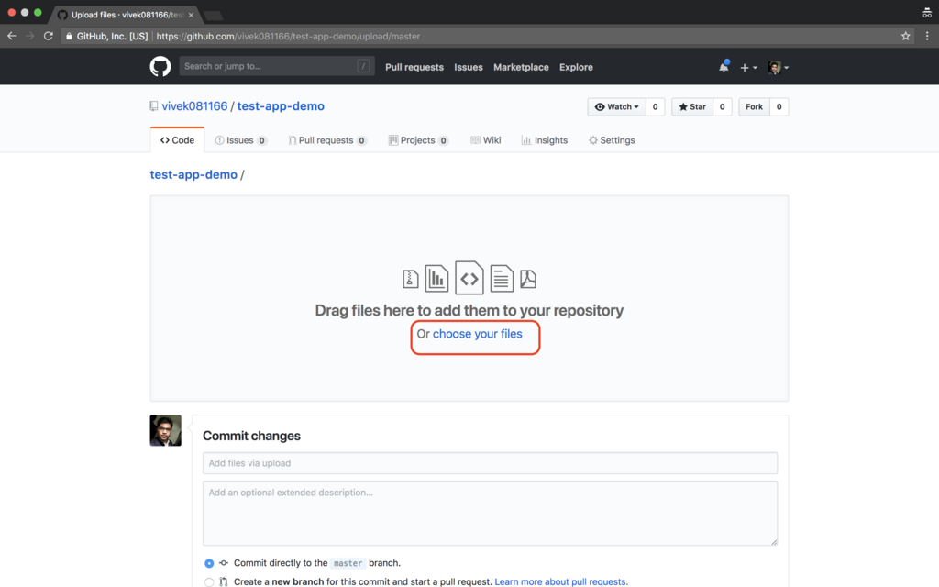The width and height of the screenshot is (939, 587).
Task: Open Issues in top navigation
Action: 469,67
